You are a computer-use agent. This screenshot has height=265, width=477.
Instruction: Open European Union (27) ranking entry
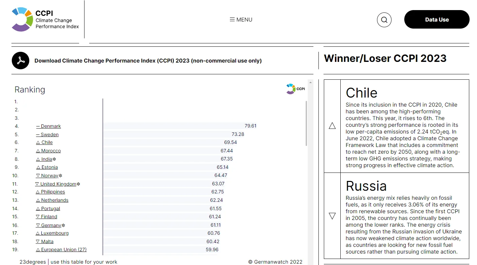[61, 250]
